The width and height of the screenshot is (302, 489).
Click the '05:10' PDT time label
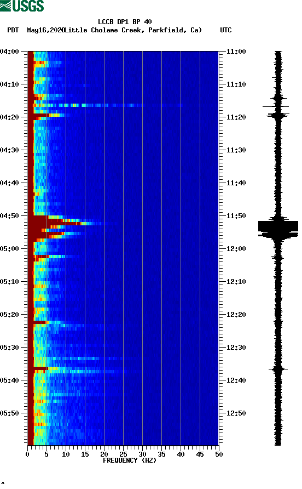point(10,282)
